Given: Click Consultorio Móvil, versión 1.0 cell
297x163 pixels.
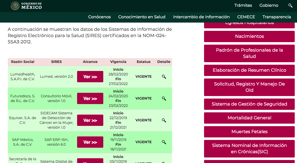Looking at the screenshot, I should click(56, 99).
